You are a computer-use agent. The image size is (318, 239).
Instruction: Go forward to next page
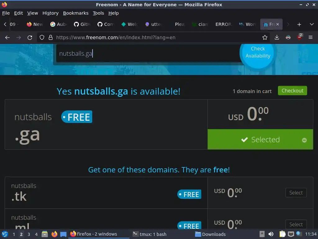[x=18, y=37]
